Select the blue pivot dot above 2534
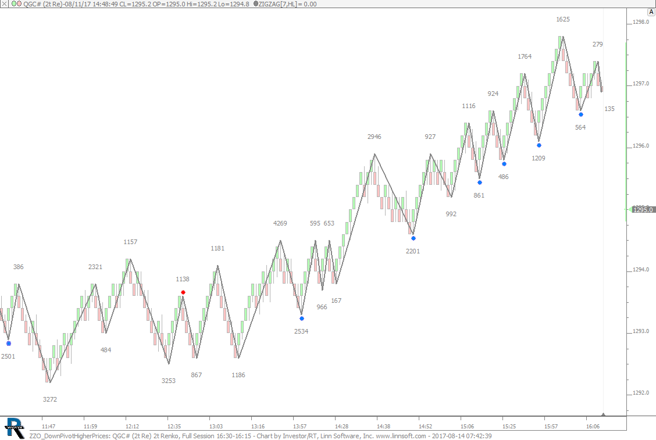The image size is (656, 440). pyautogui.click(x=302, y=319)
